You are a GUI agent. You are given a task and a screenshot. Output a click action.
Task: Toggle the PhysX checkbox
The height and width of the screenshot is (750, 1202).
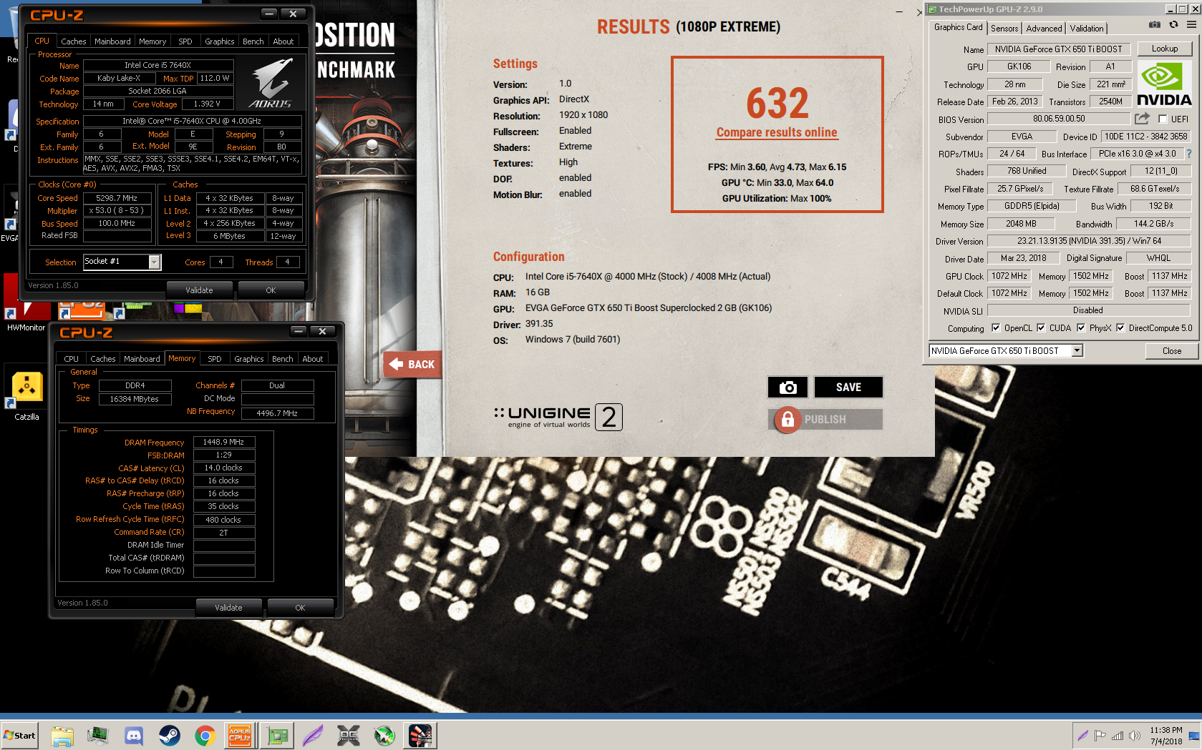point(1081,328)
